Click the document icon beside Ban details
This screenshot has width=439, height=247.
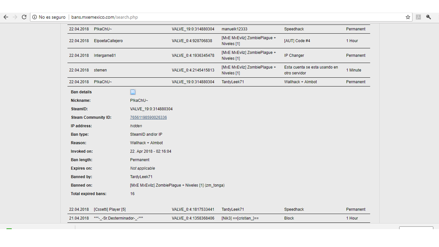click(133, 92)
